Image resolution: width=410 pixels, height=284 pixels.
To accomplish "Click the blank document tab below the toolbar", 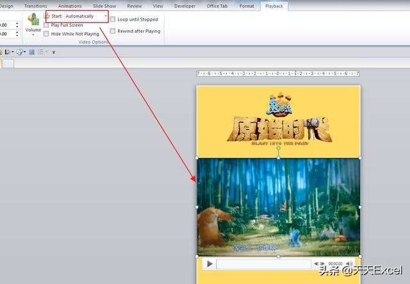I will tap(8, 63).
